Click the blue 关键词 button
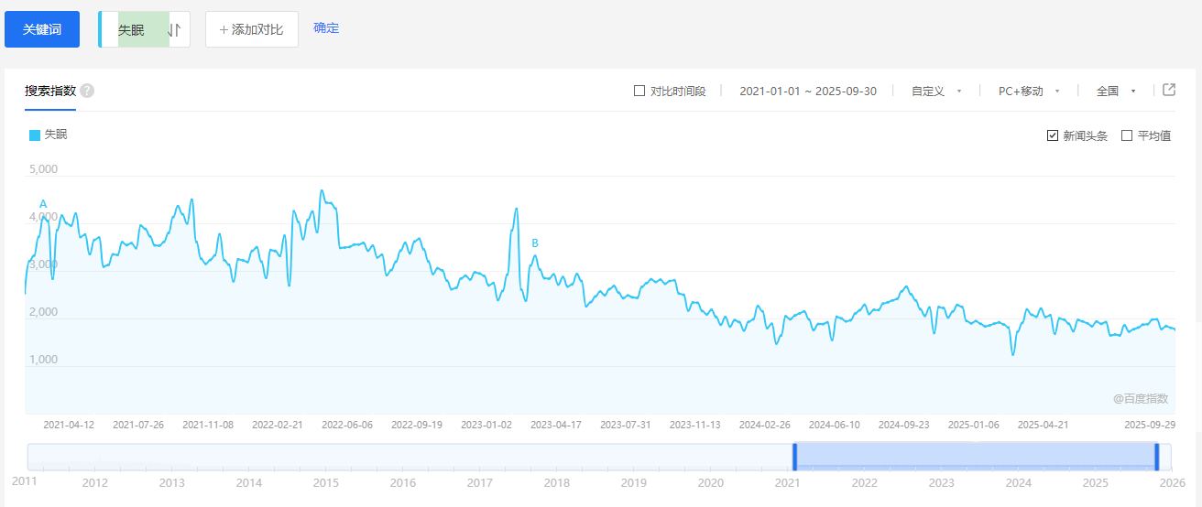Viewport: 1202px width, 507px height. [x=42, y=29]
